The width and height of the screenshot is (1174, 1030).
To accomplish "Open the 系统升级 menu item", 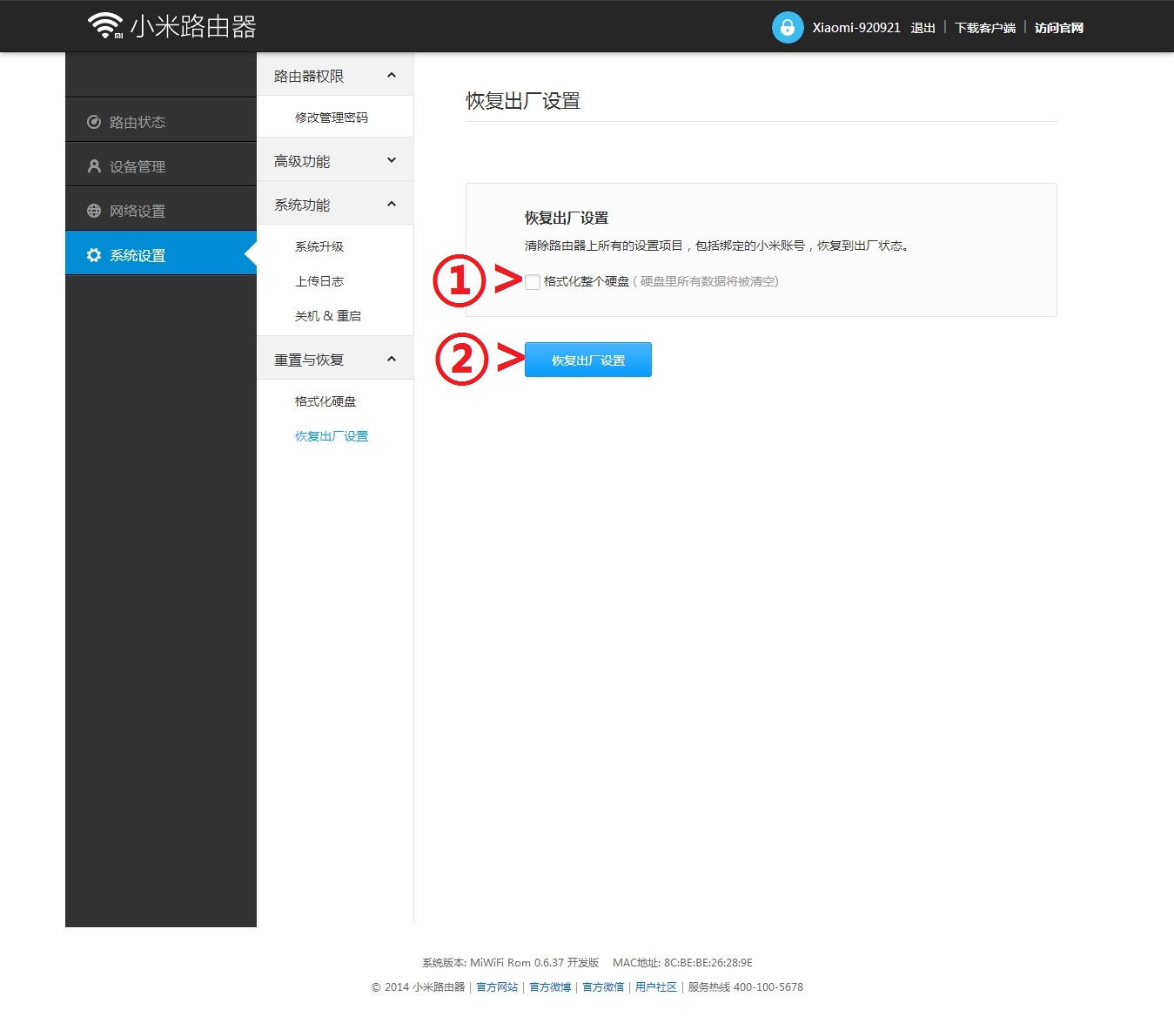I will tap(319, 246).
